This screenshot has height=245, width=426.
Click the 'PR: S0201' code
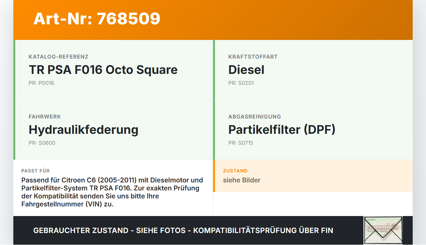241,83
